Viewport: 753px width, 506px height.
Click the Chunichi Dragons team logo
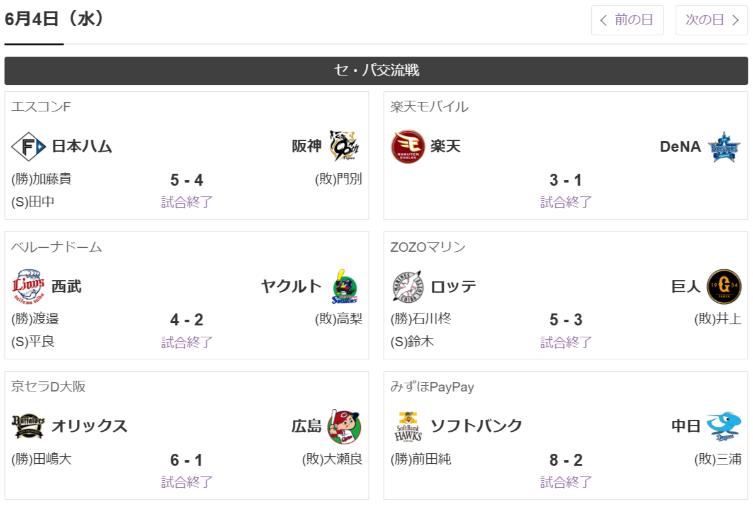point(724,426)
